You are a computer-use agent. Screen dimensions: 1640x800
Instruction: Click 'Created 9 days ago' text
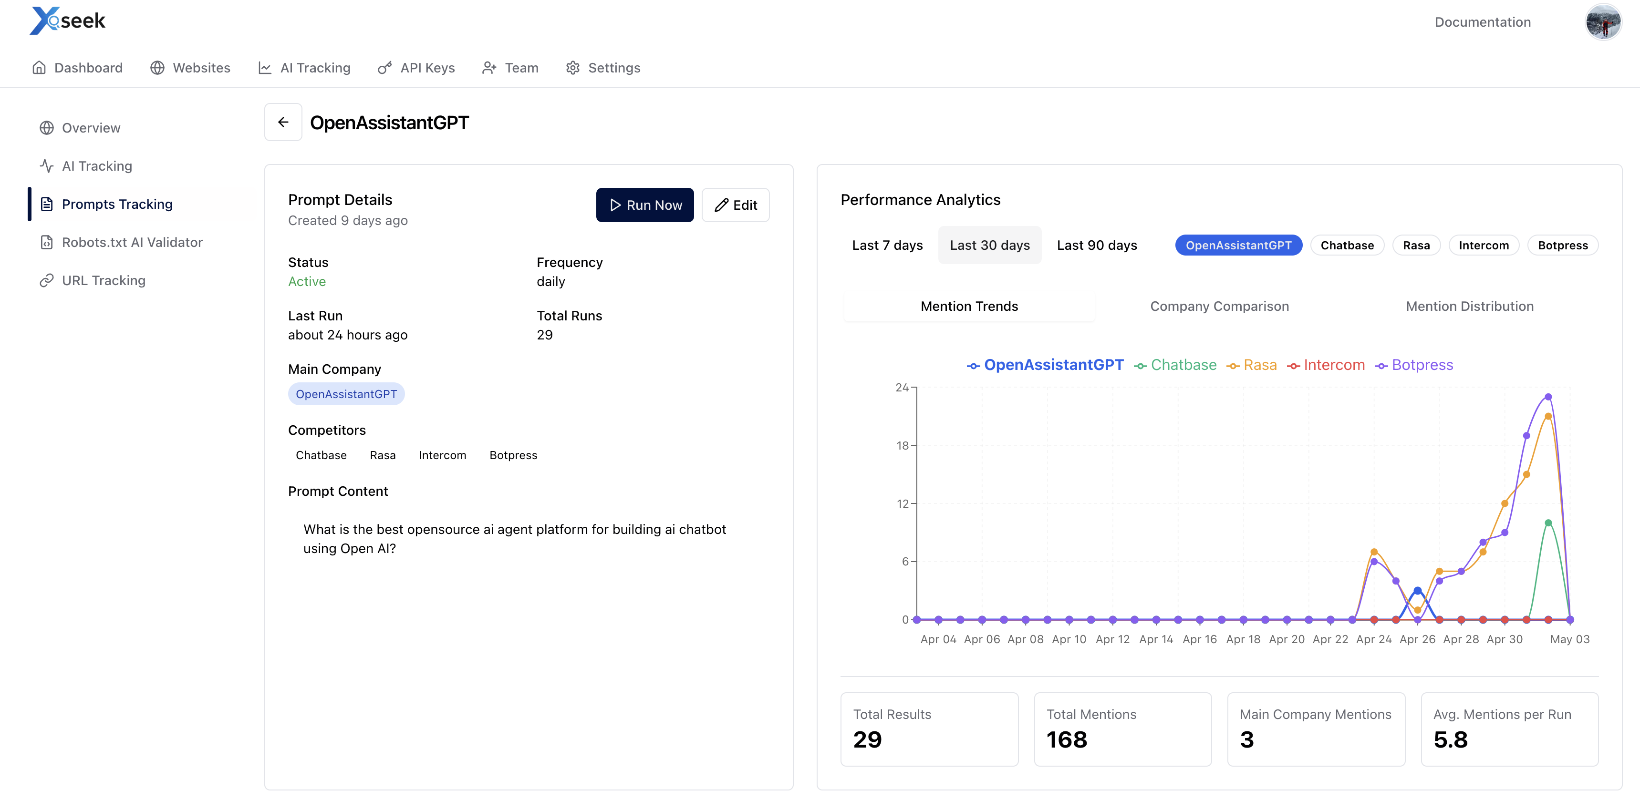point(348,220)
